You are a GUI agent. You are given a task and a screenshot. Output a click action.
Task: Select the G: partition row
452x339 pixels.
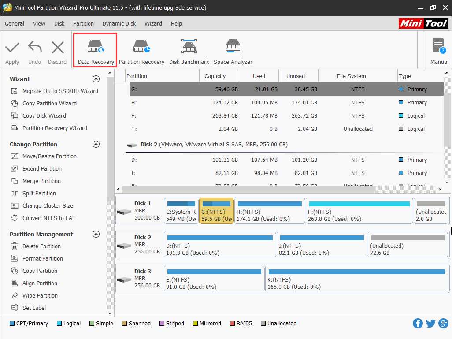pyautogui.click(x=286, y=89)
